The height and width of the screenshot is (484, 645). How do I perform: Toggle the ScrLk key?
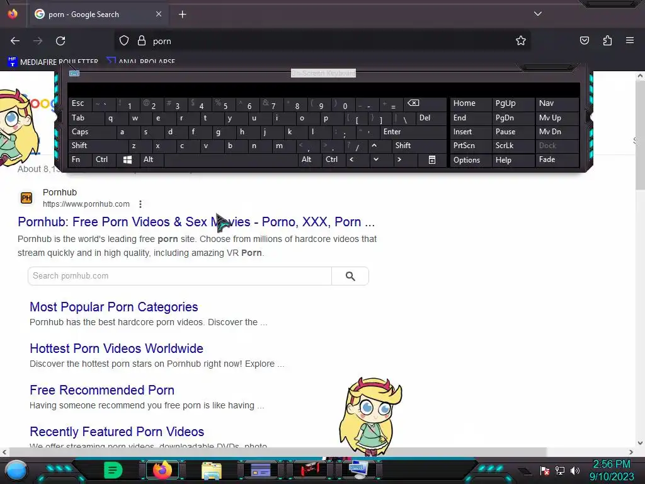(513, 146)
